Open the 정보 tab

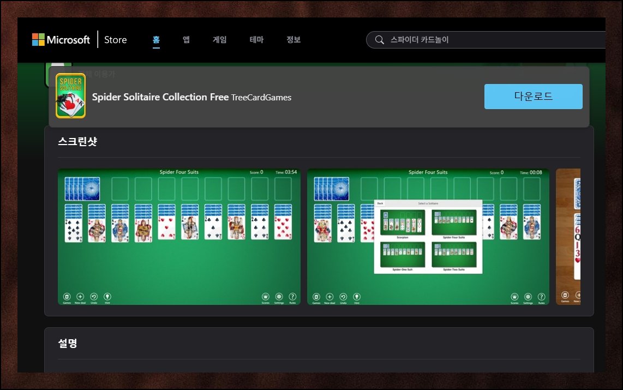(x=293, y=40)
